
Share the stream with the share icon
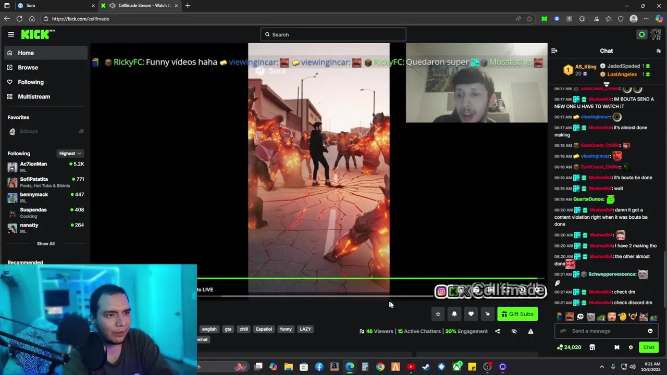tap(497, 331)
